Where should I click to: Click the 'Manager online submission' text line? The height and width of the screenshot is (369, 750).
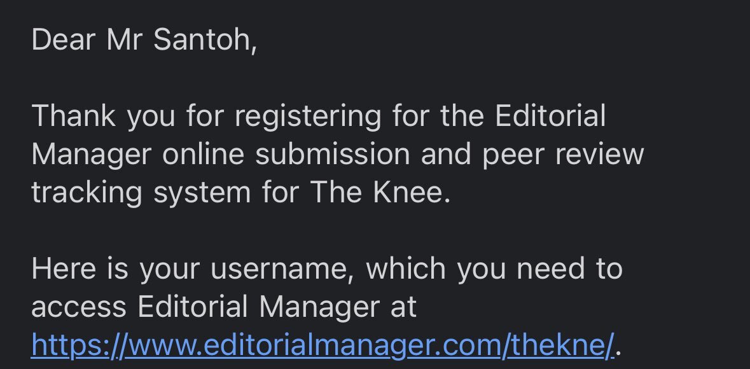[221, 155]
